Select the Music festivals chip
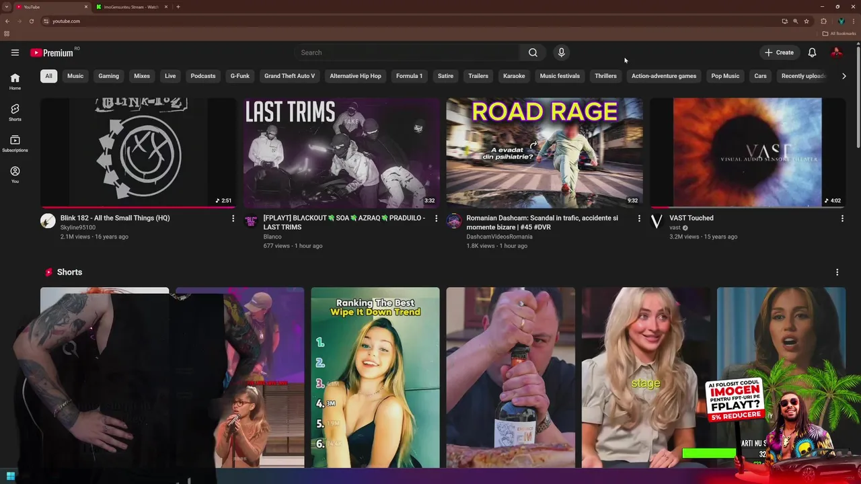The image size is (861, 484). point(560,76)
